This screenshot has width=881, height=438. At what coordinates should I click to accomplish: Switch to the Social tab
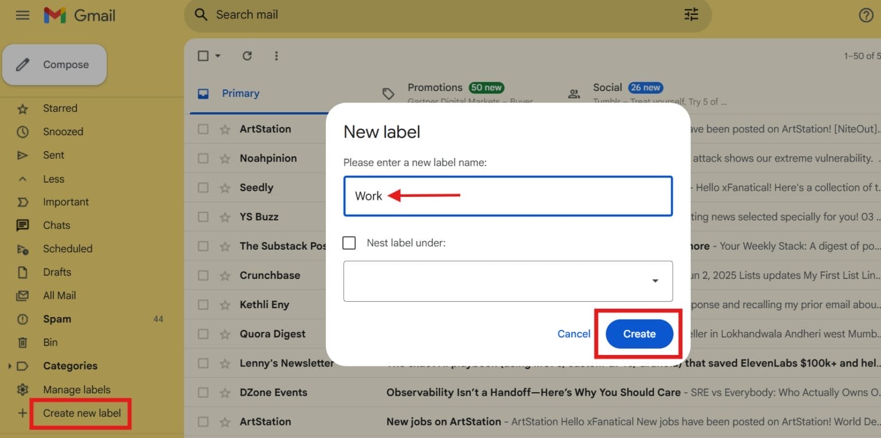(x=607, y=87)
